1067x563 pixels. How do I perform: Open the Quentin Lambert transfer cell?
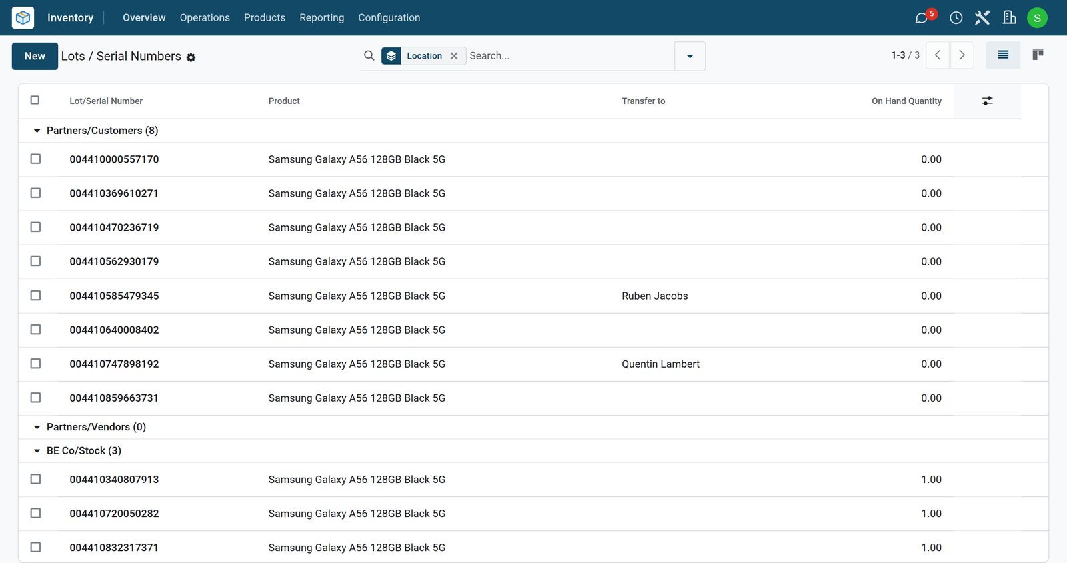(x=661, y=364)
